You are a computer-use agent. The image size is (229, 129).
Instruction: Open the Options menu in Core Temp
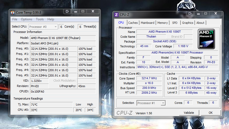click(27, 19)
